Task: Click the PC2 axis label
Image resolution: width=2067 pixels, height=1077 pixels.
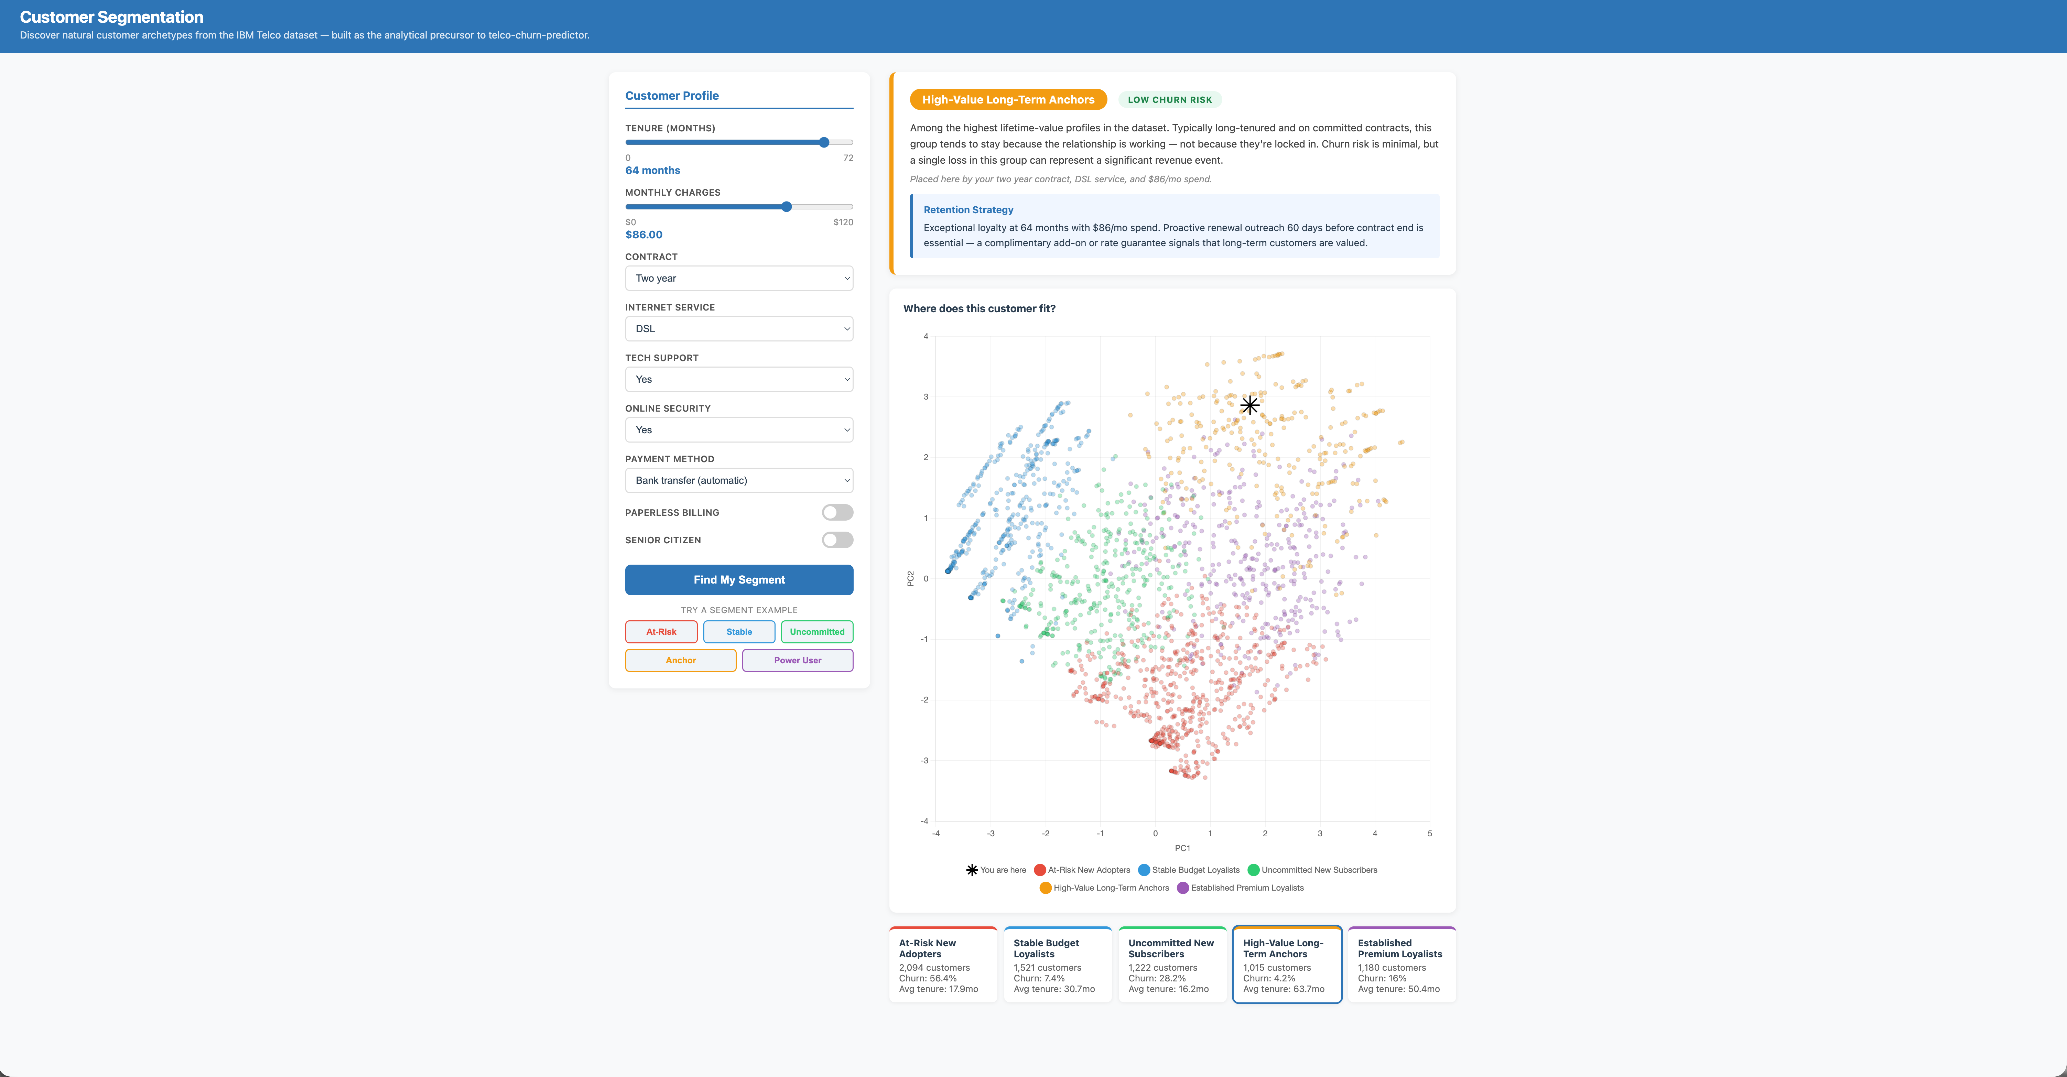Action: [x=910, y=579]
